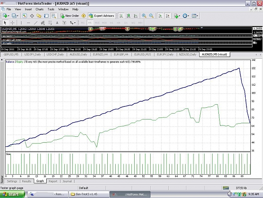Toggle the Expert Advisors button
Screen dimensions: 263x198
tap(101, 16)
